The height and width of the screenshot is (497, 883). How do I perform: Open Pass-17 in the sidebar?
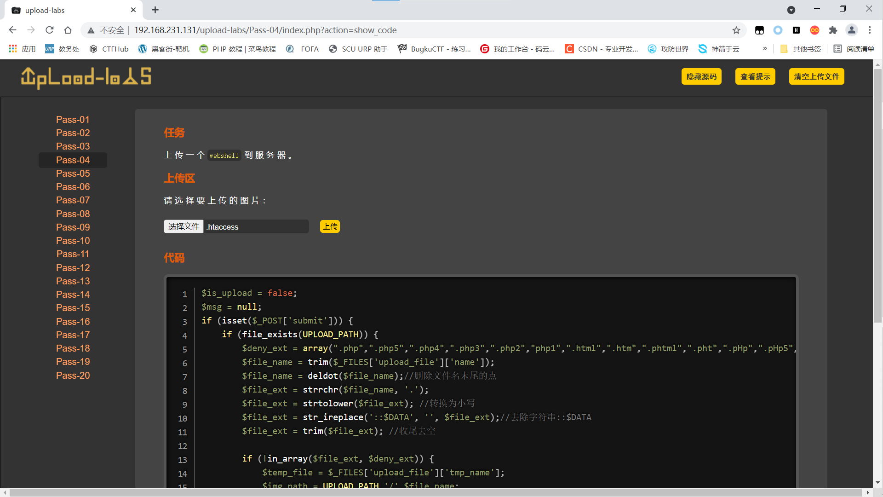73,335
